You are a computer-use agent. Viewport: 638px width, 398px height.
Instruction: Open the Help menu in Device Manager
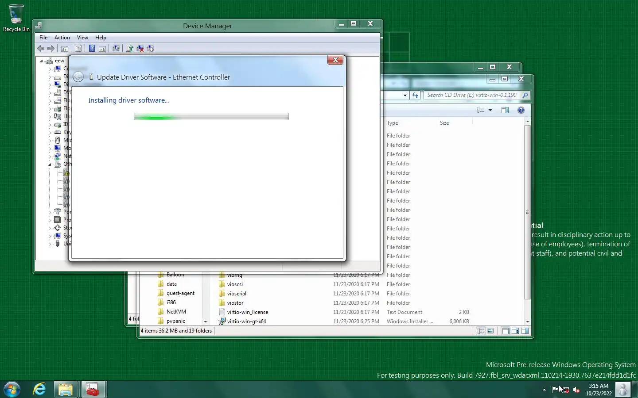tap(101, 38)
